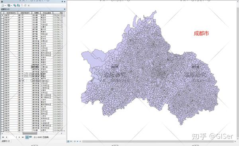Click the Zoom To Selected icon

pos(25,6)
